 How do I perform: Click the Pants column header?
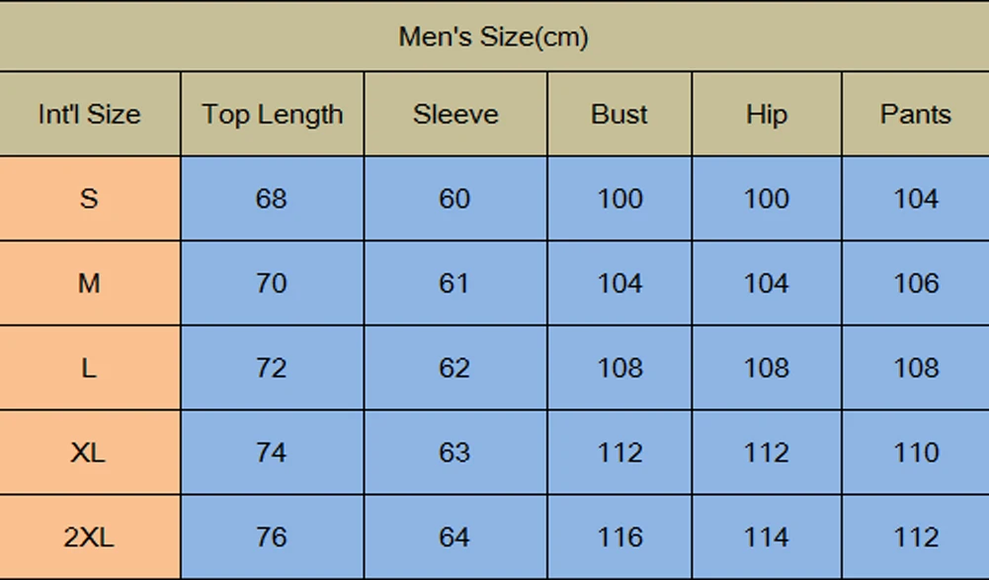915,115
